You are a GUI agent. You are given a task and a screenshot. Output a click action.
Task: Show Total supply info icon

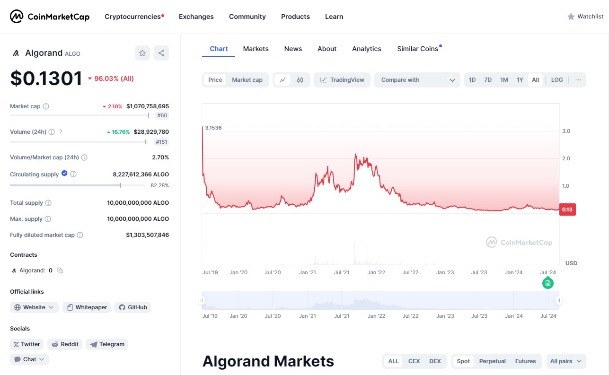click(x=48, y=203)
